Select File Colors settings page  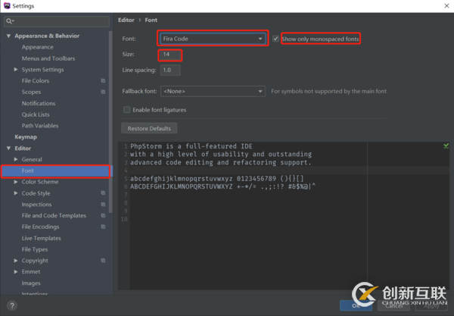click(x=36, y=81)
